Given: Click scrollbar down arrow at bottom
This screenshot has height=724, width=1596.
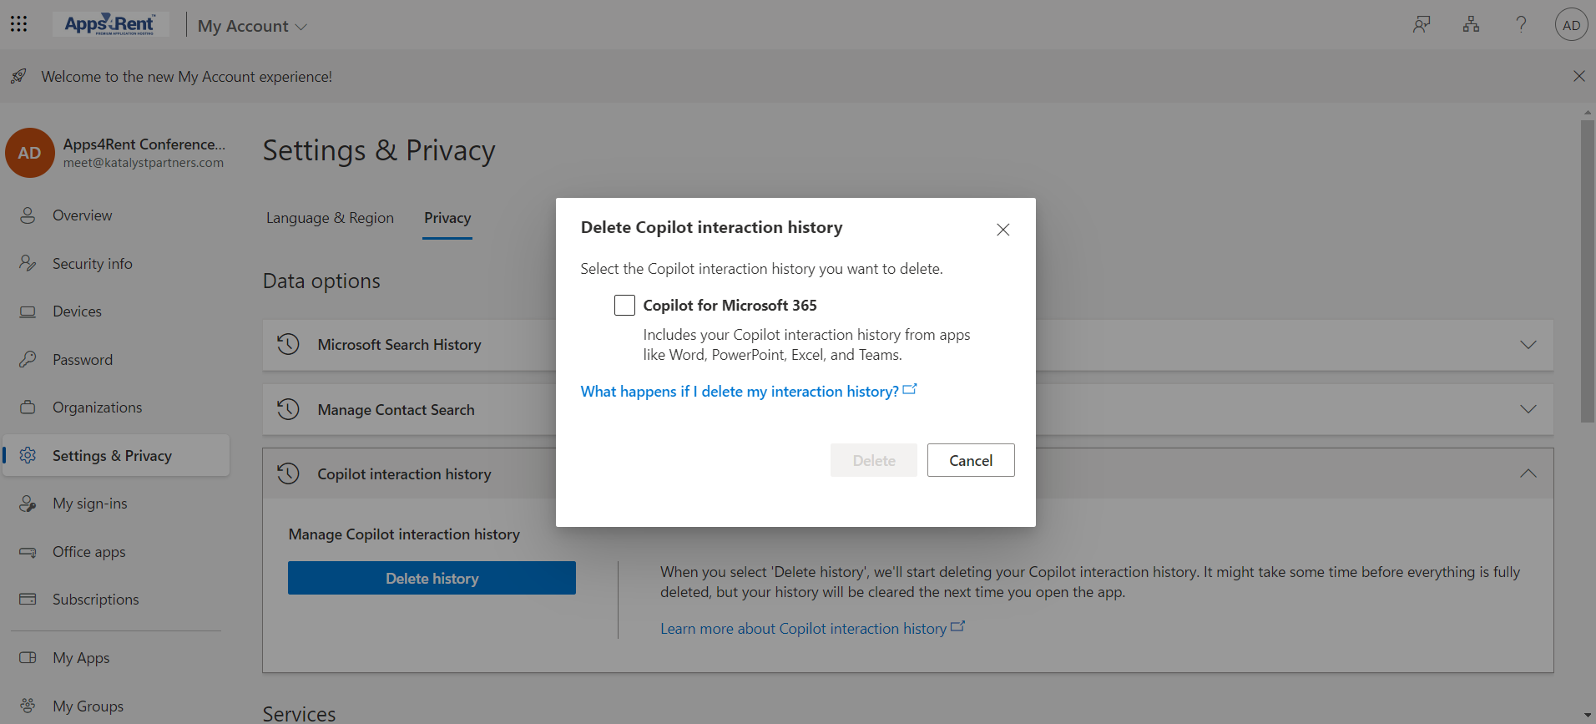Looking at the screenshot, I should [x=1587, y=716].
